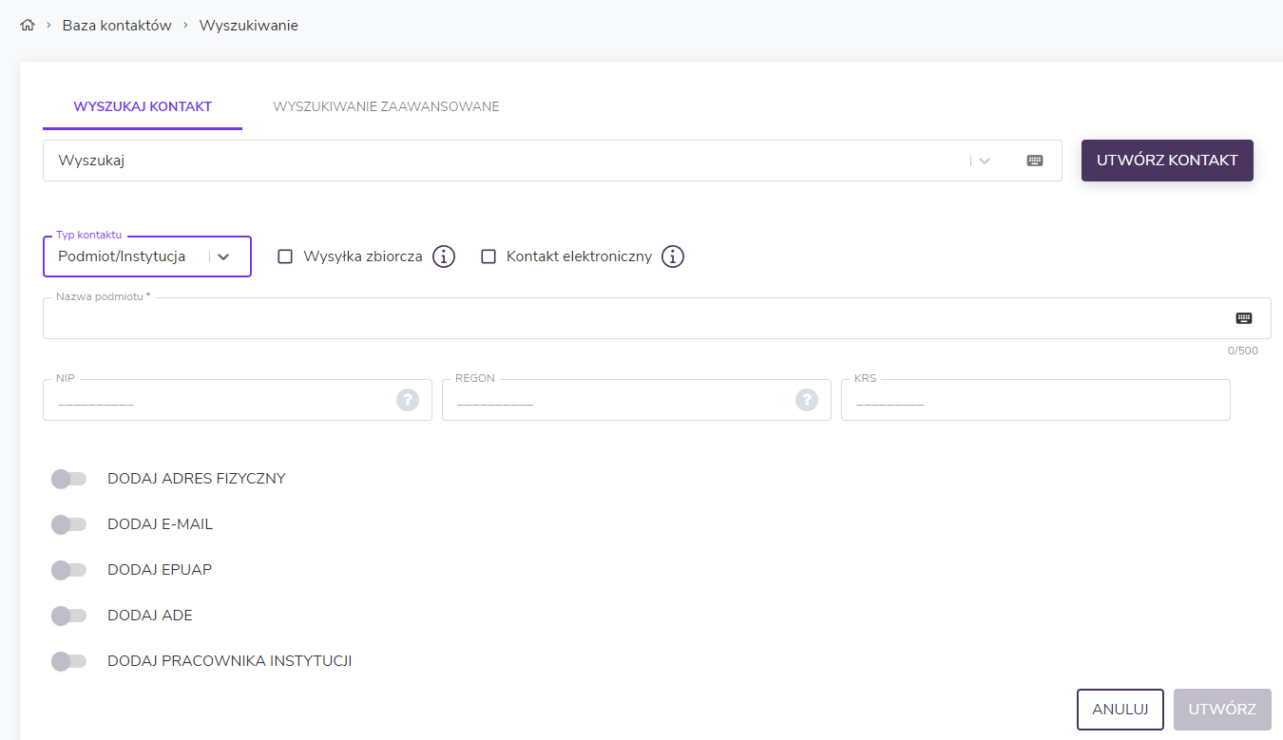Viewport: 1283px width, 740px height.
Task: Click keyboard icon in Nazwa podmiotu field
Action: [1244, 318]
